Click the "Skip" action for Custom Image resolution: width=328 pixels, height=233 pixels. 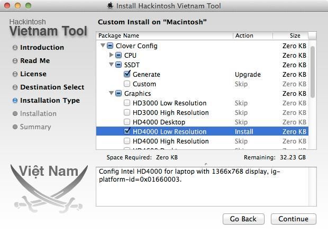tap(241, 84)
